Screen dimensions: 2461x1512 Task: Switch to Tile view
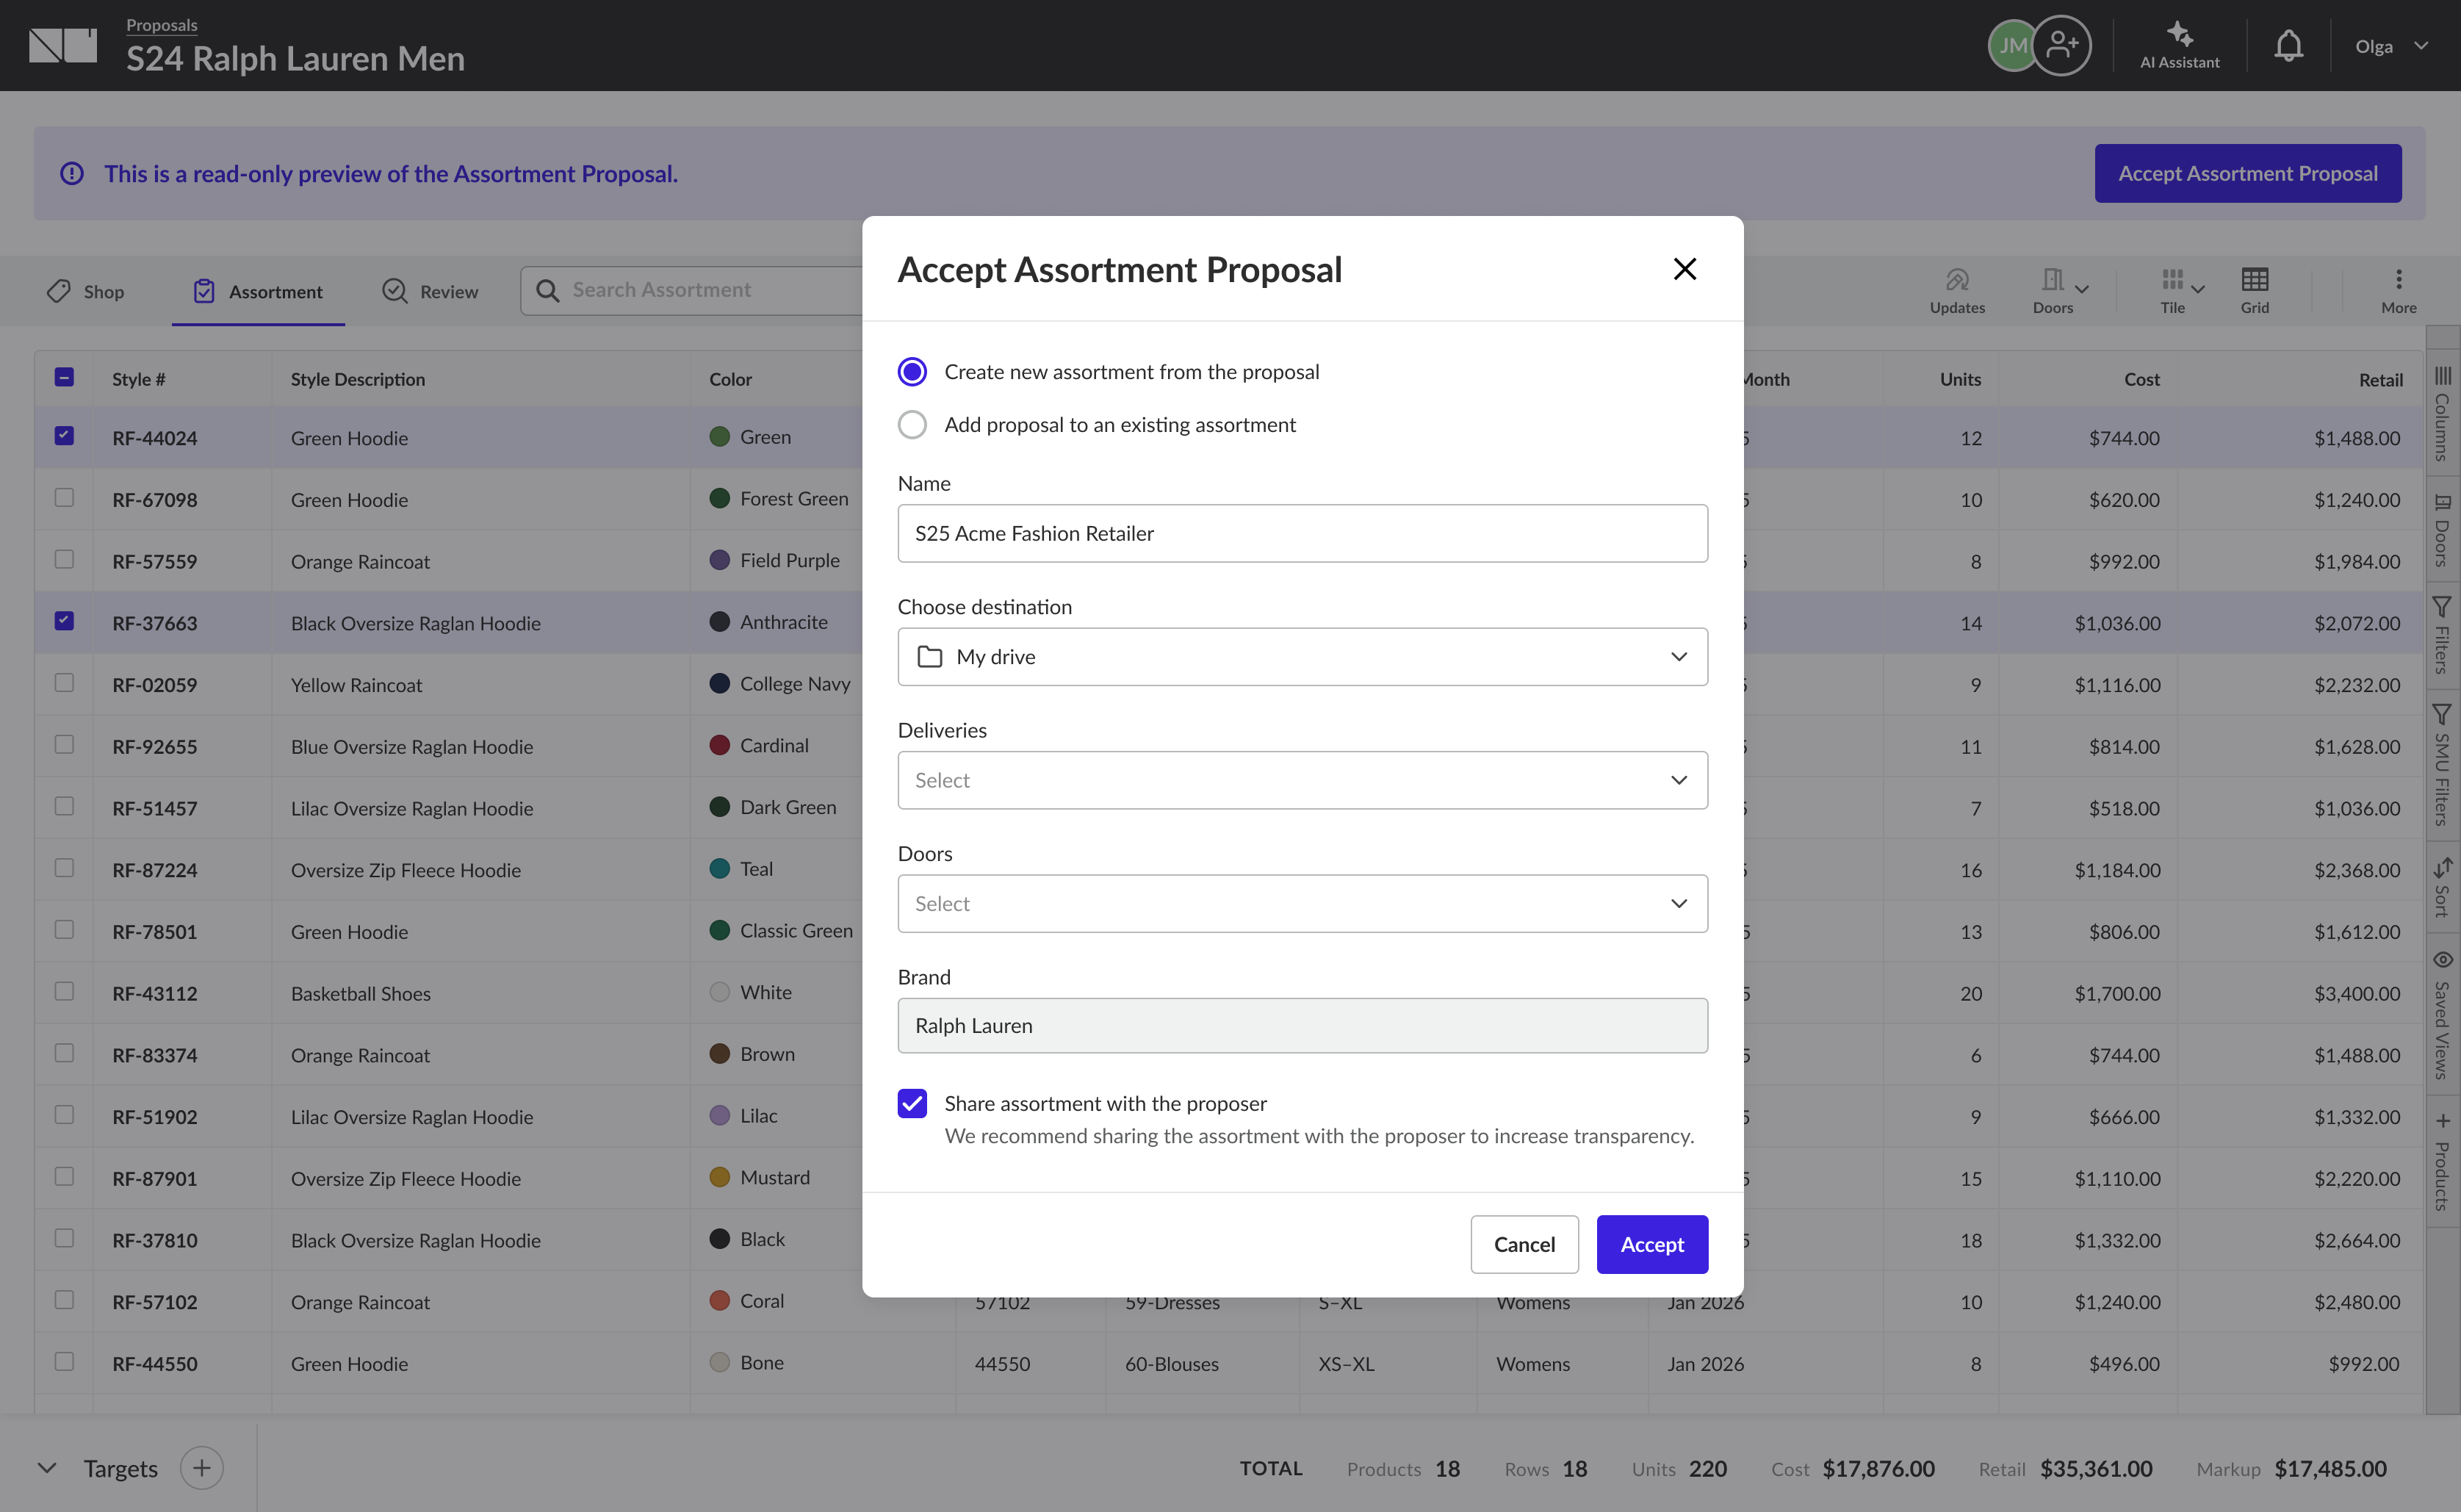click(2172, 290)
